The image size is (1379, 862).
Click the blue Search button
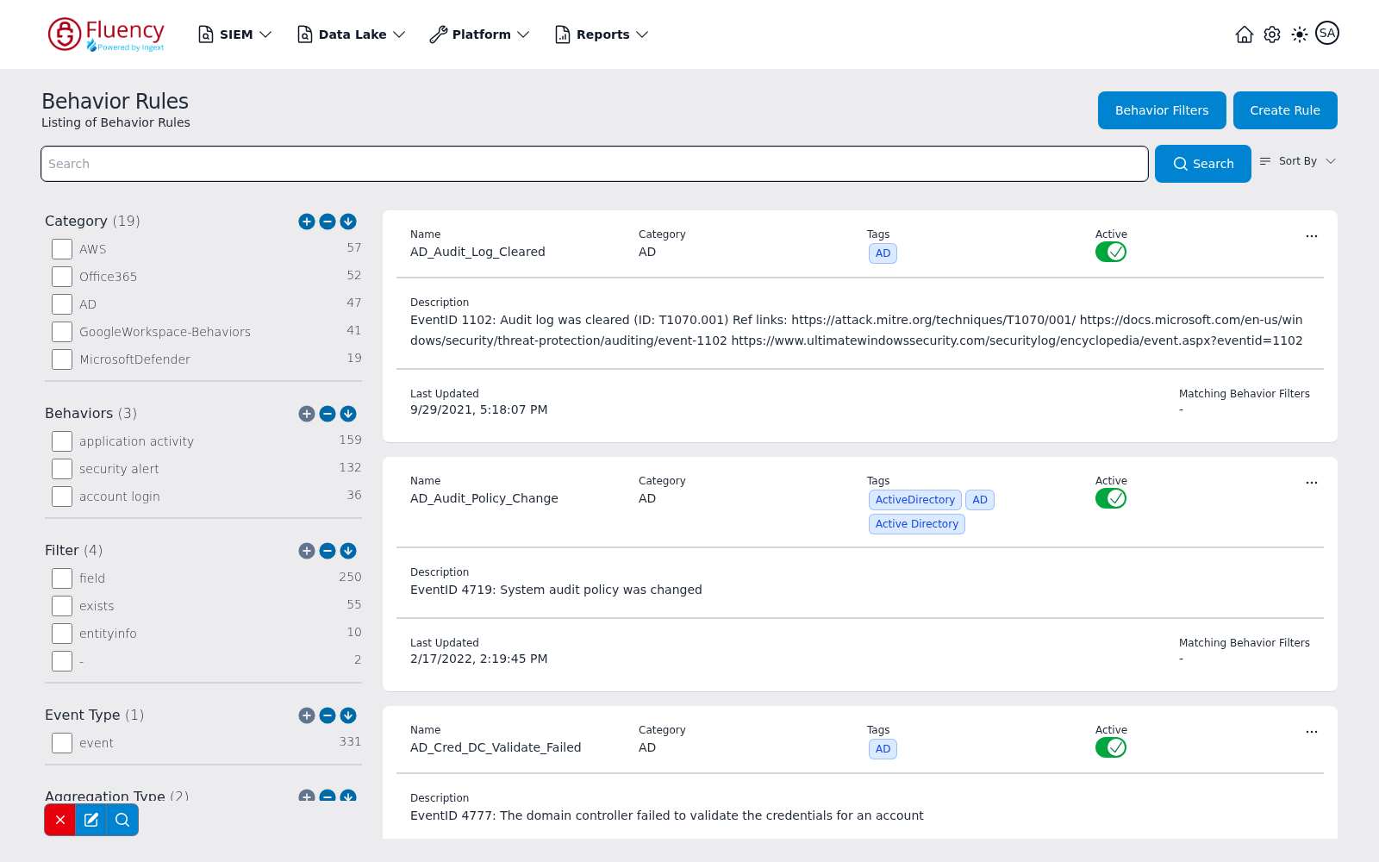[1203, 164]
